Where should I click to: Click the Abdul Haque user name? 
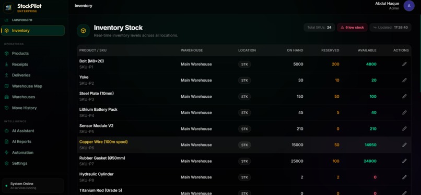click(387, 4)
